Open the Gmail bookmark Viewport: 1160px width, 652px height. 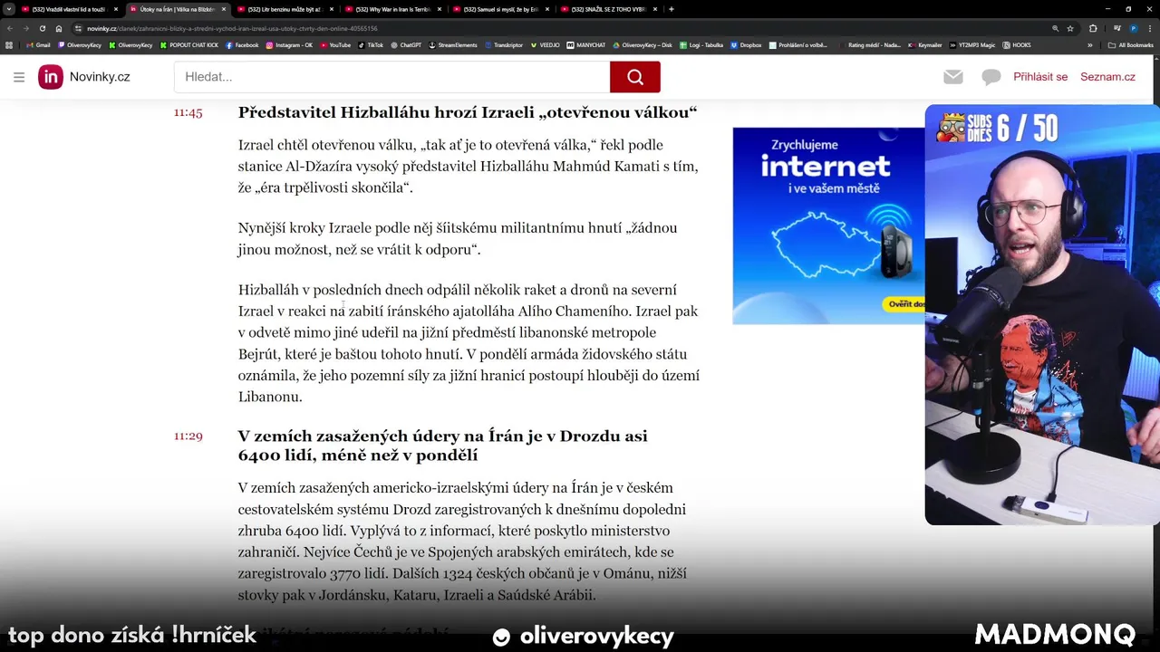pos(38,44)
